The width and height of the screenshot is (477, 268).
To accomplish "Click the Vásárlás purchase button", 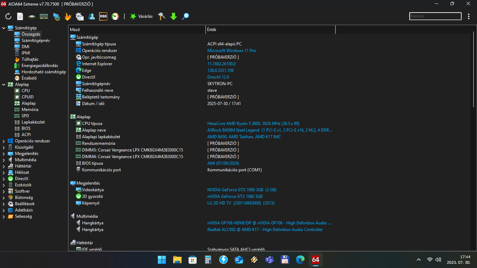I will (141, 16).
